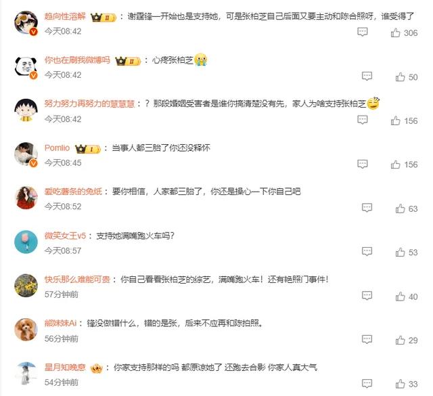
Task: Open the 你也在刷我微博吗 user profile
Action: click(x=77, y=60)
